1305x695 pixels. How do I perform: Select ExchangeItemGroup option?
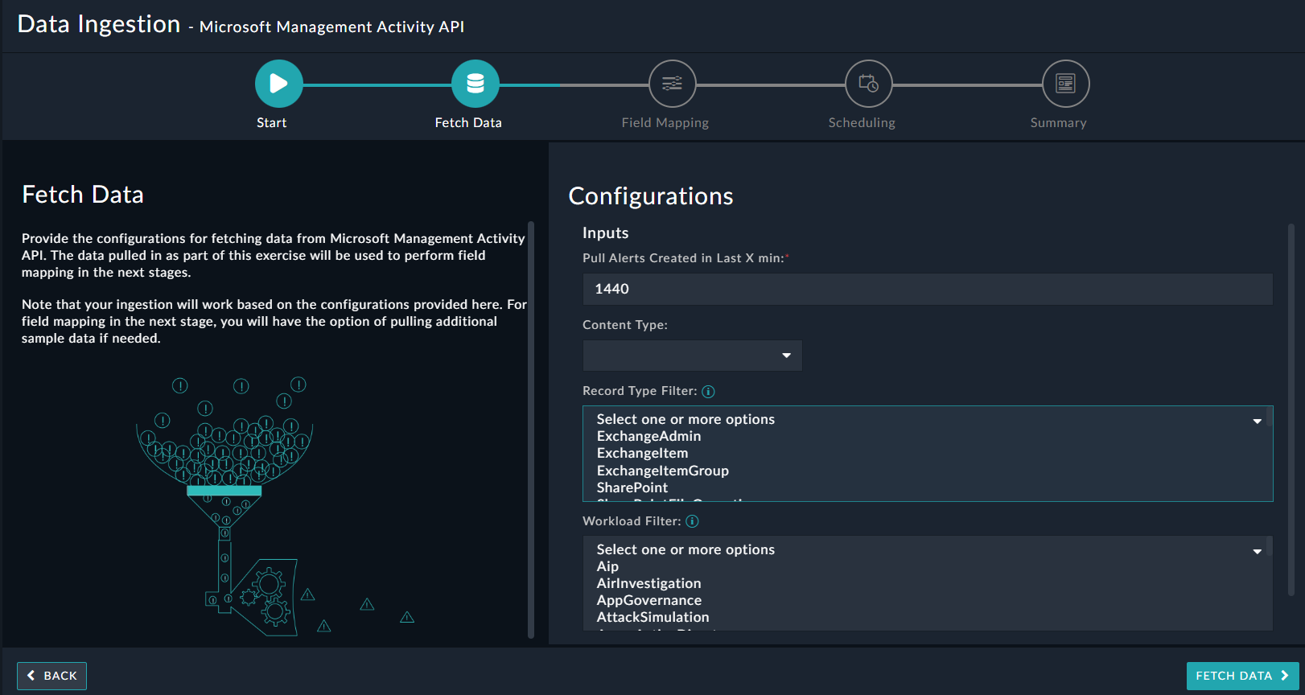tap(662, 471)
